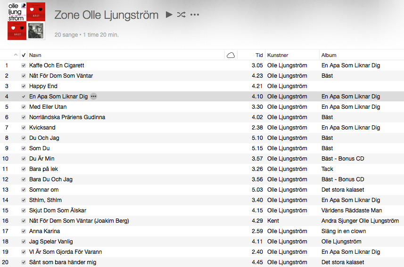404x267 pixels.
Task: Uncheck Anna Karina
Action: tap(24, 231)
